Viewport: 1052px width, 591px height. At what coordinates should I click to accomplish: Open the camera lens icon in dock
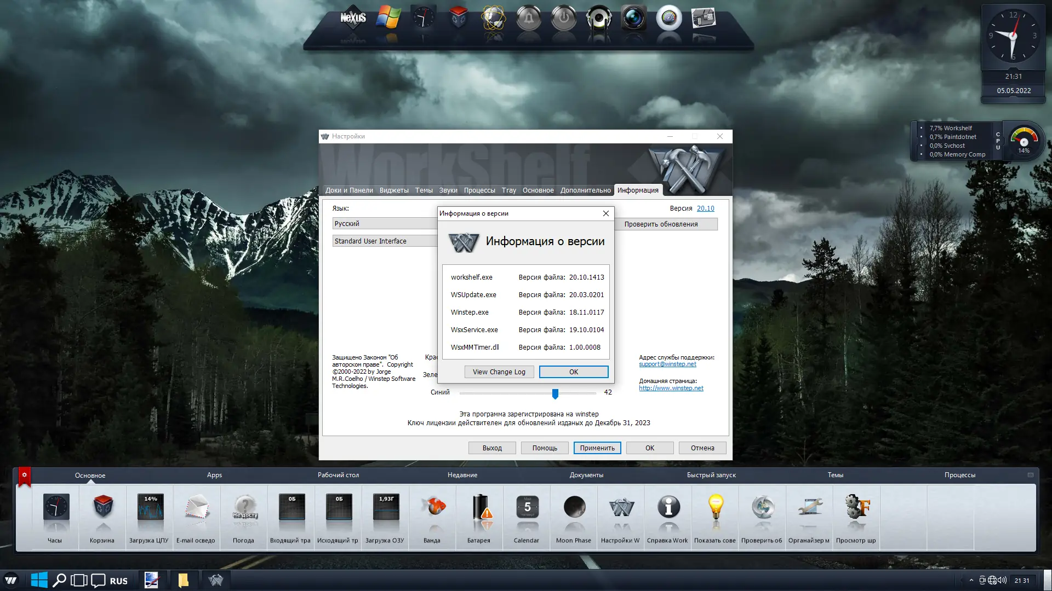tap(633, 18)
